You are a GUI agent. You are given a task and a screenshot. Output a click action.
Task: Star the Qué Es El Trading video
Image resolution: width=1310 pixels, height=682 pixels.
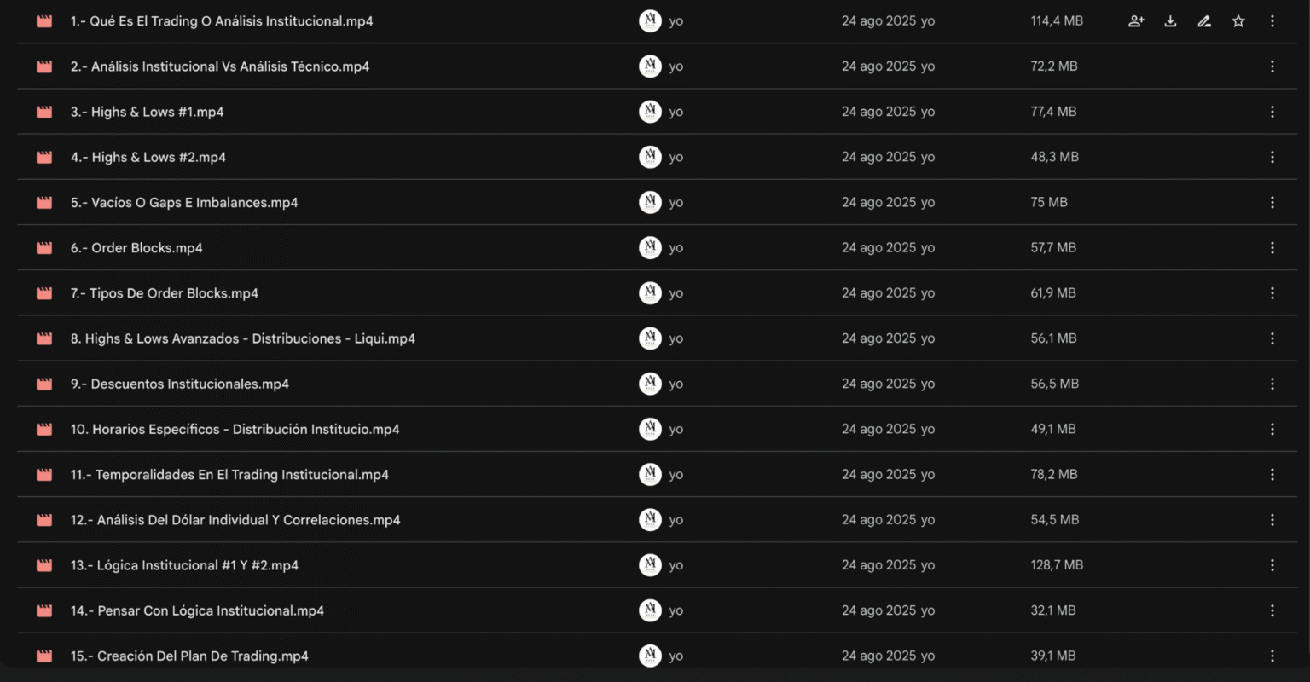[1238, 21]
